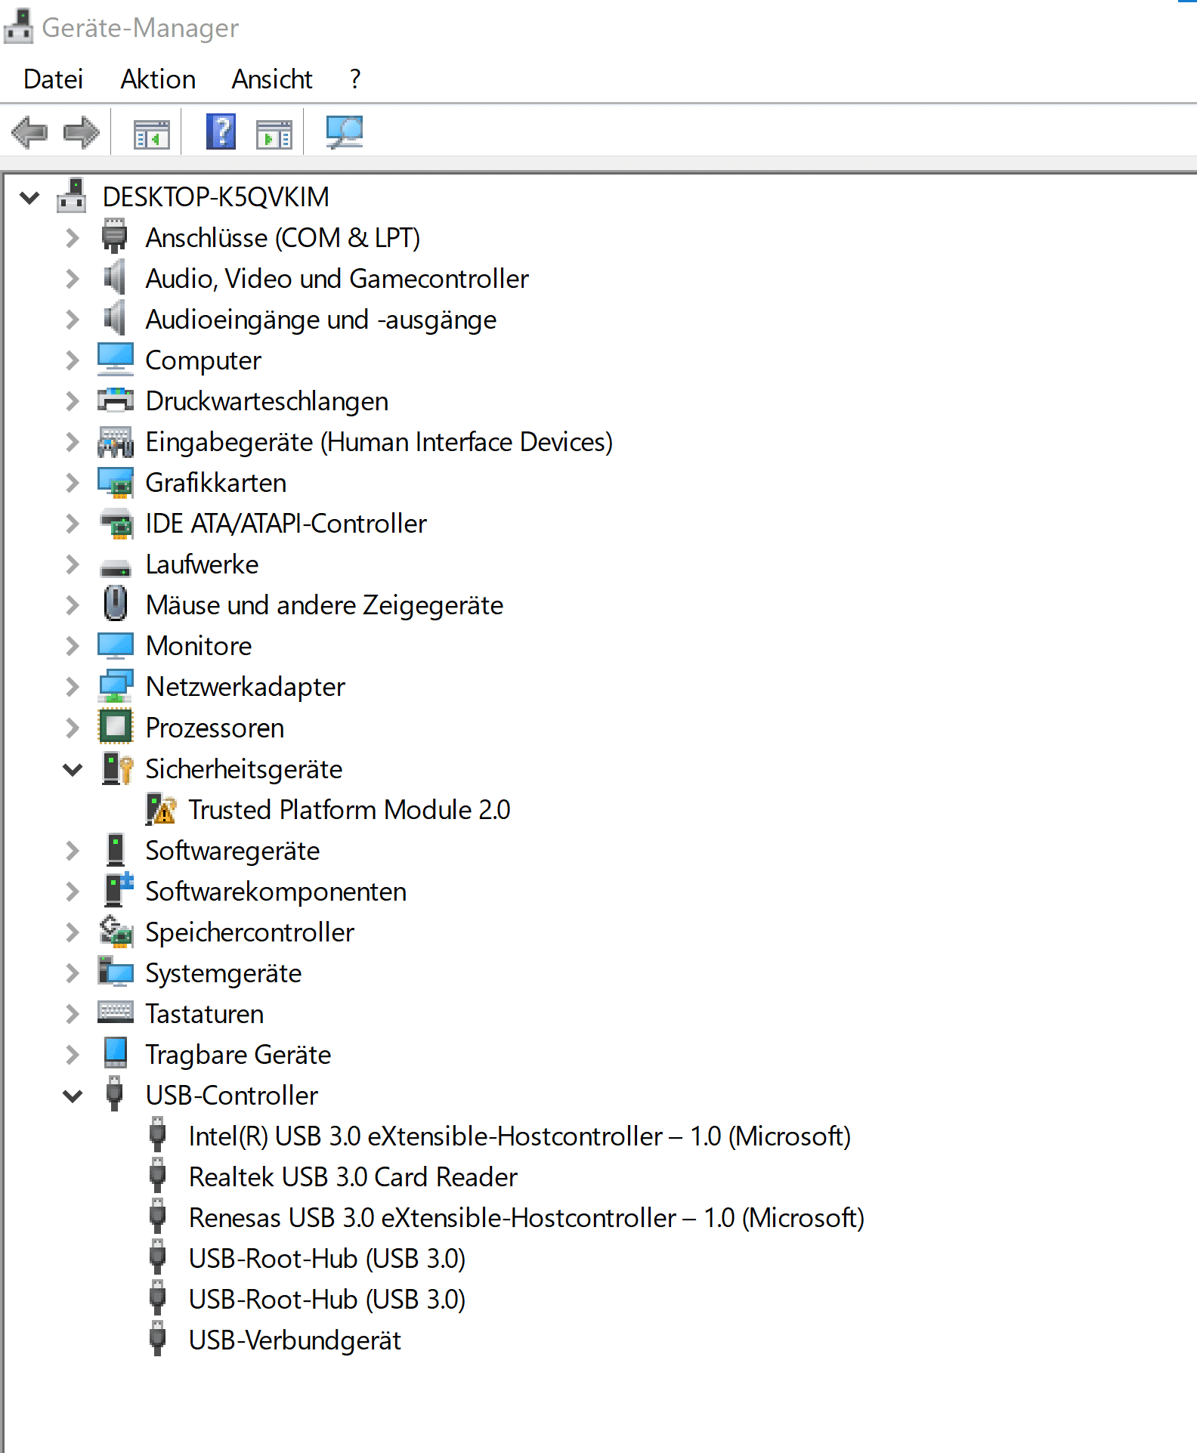Screen dimensions: 1197x1453
Task: Select the Softwaregeräte label
Action: tap(233, 851)
